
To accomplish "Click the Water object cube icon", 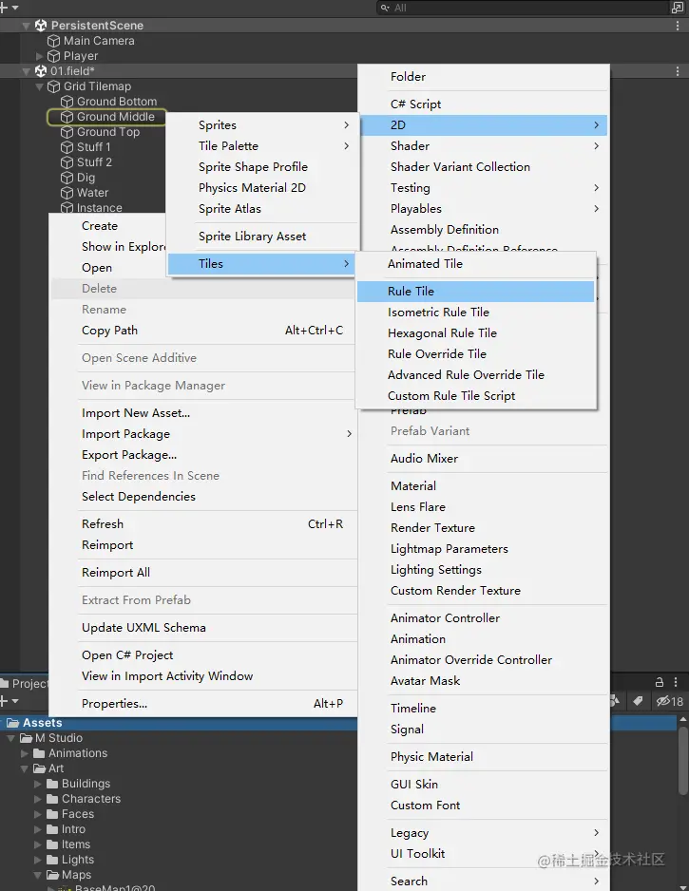I will (67, 193).
